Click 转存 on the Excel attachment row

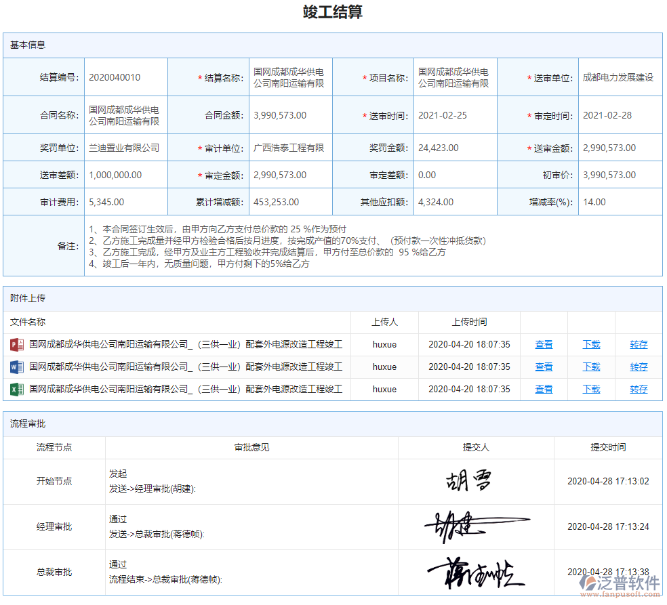tap(638, 389)
